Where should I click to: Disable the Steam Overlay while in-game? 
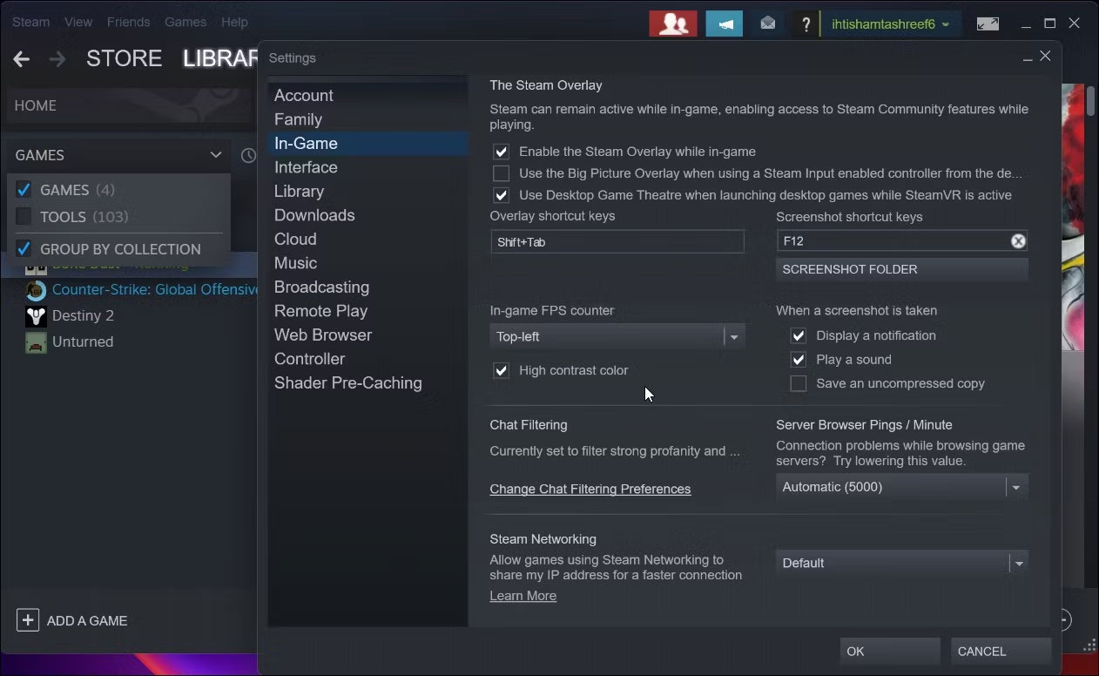click(502, 152)
